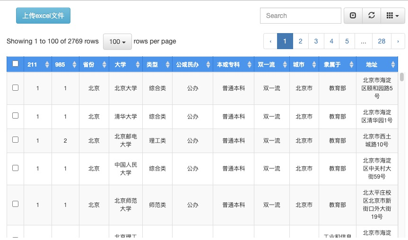Sort by the 大学 column
Screen dimensions: 408x240
(126, 64)
